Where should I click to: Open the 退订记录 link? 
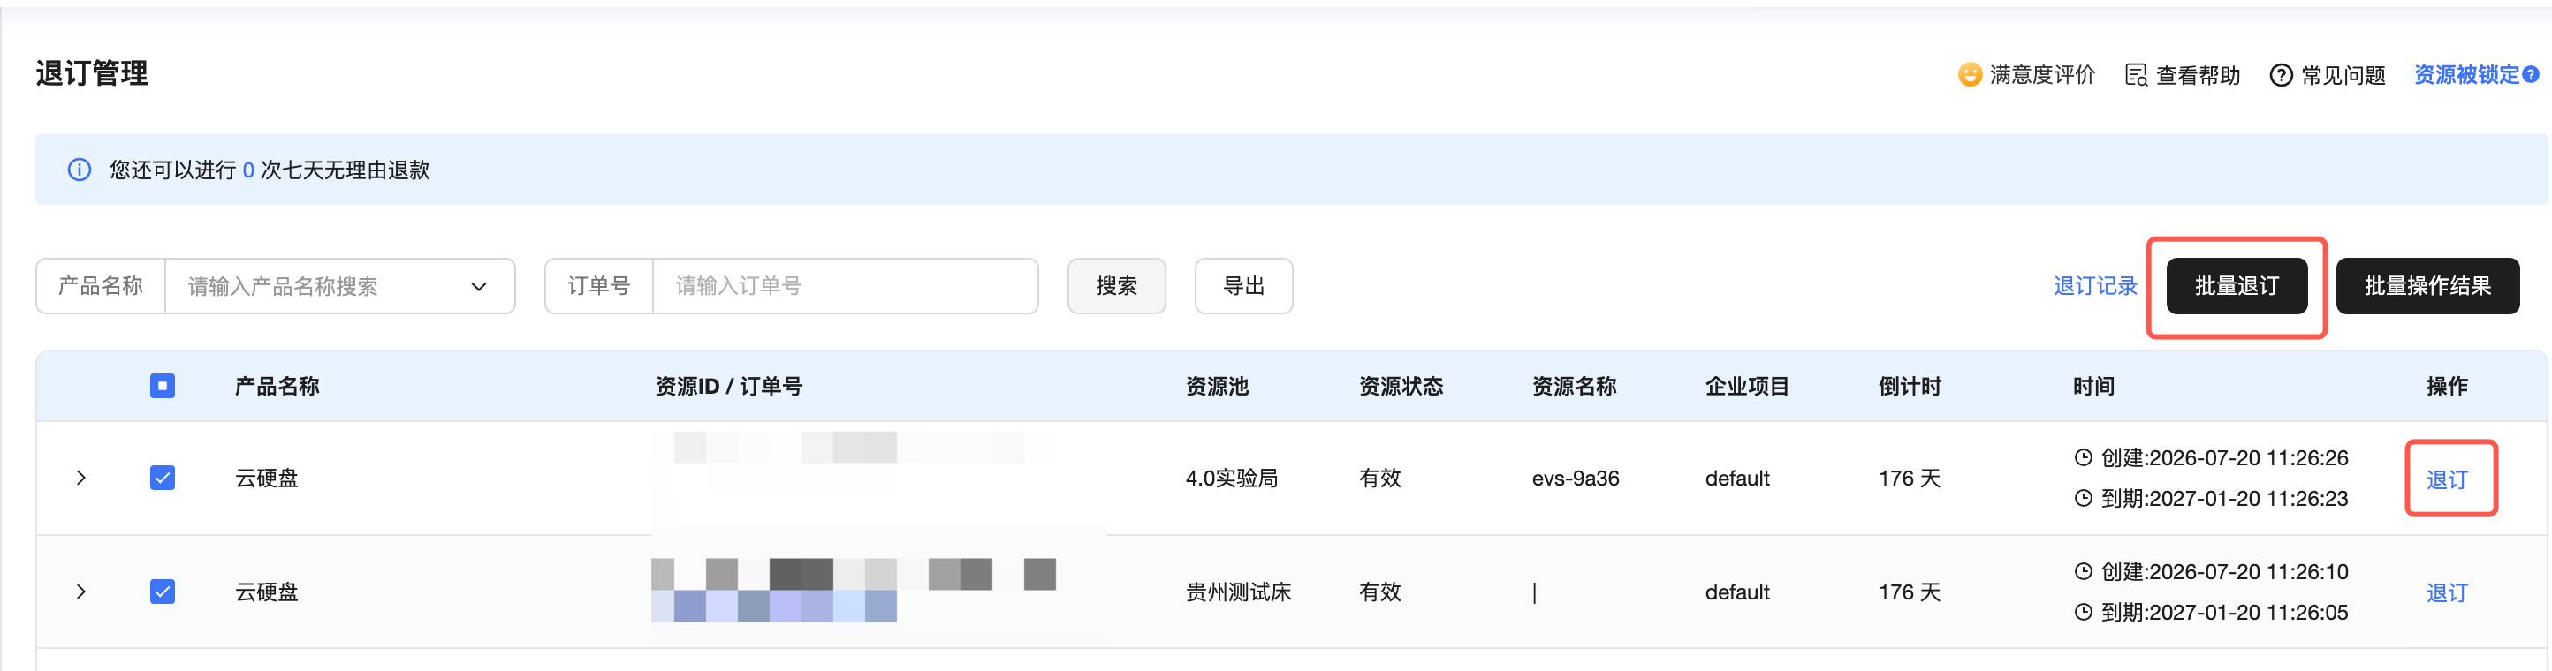[2095, 286]
